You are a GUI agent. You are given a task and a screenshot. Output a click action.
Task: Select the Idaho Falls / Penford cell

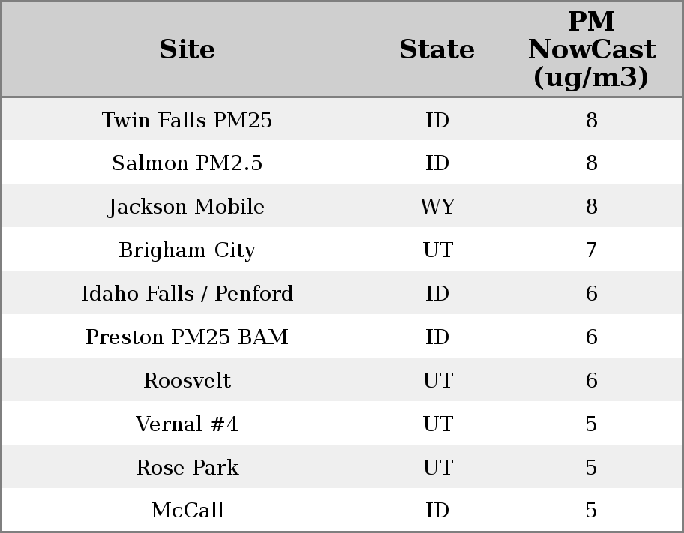click(x=187, y=294)
